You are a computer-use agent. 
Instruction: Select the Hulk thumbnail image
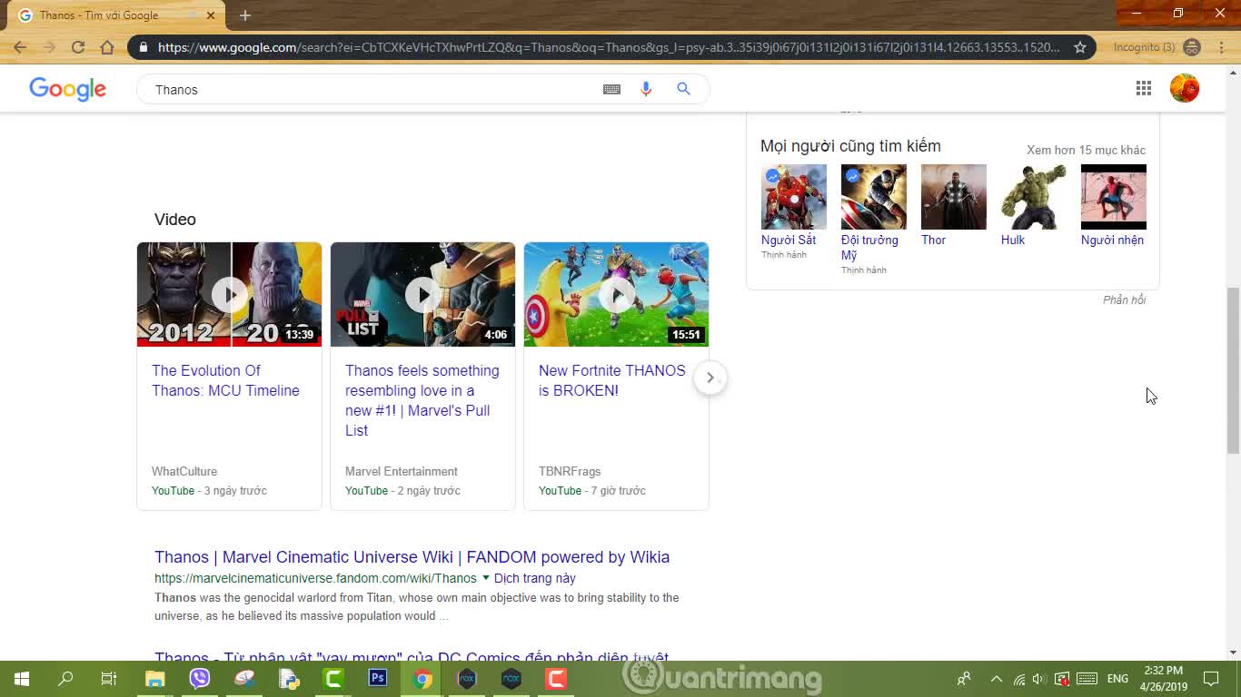[1034, 197]
